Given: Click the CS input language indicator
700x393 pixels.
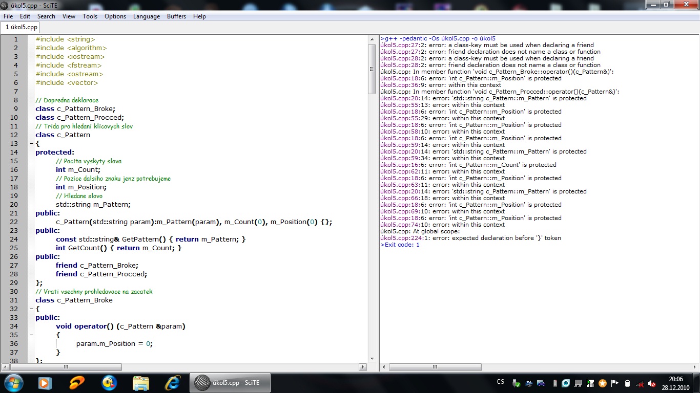Looking at the screenshot, I should (501, 382).
